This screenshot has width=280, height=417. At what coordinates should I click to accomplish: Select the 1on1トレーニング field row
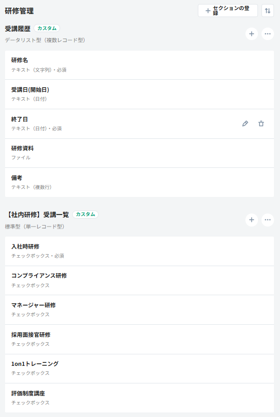139,368
